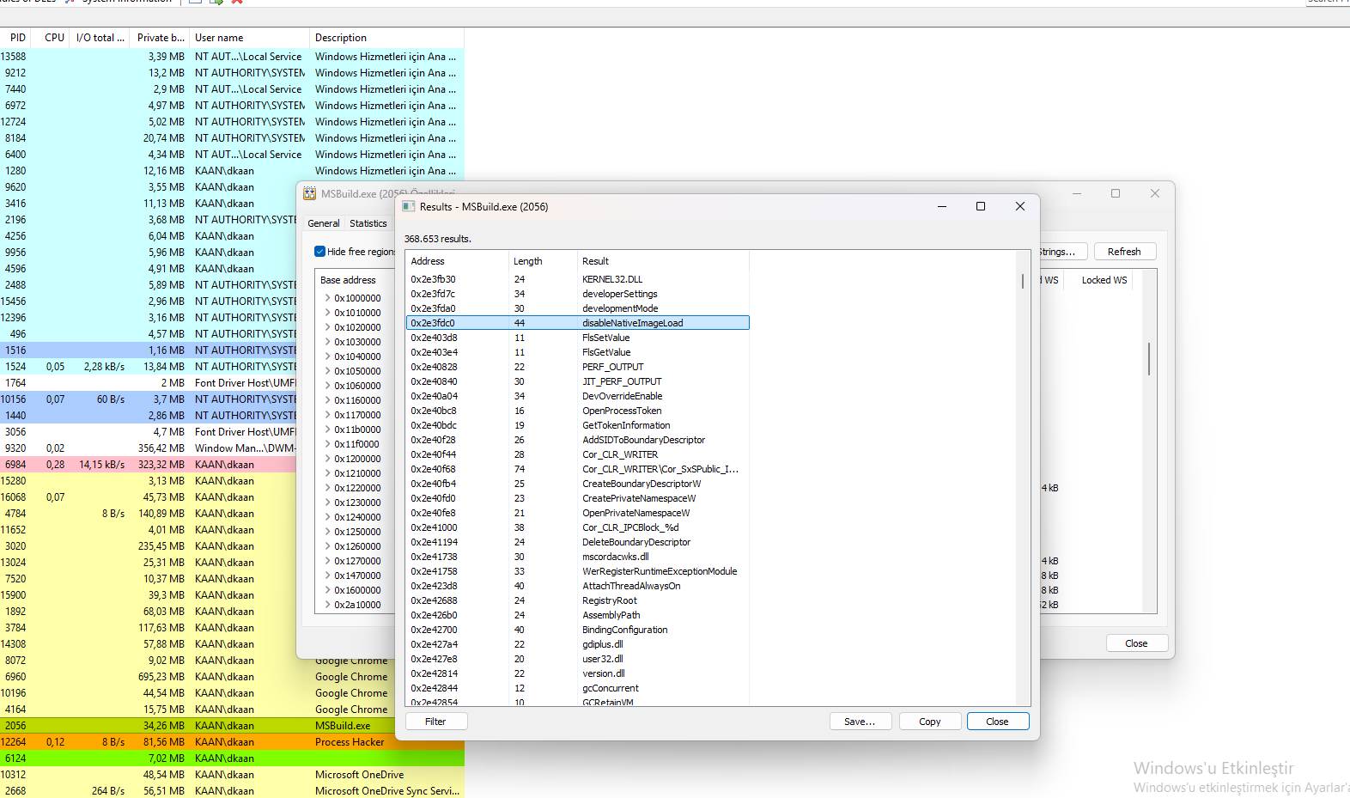The image size is (1350, 798).
Task: Sort processes by Private bytes column
Action: coord(161,38)
